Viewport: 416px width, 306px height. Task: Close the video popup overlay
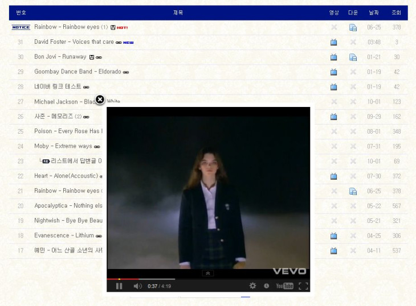[x=100, y=100]
